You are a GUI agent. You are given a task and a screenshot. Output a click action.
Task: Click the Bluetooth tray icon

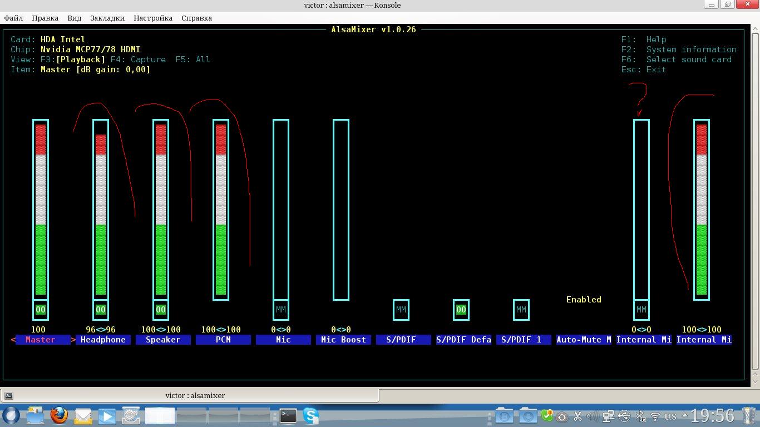[640, 416]
